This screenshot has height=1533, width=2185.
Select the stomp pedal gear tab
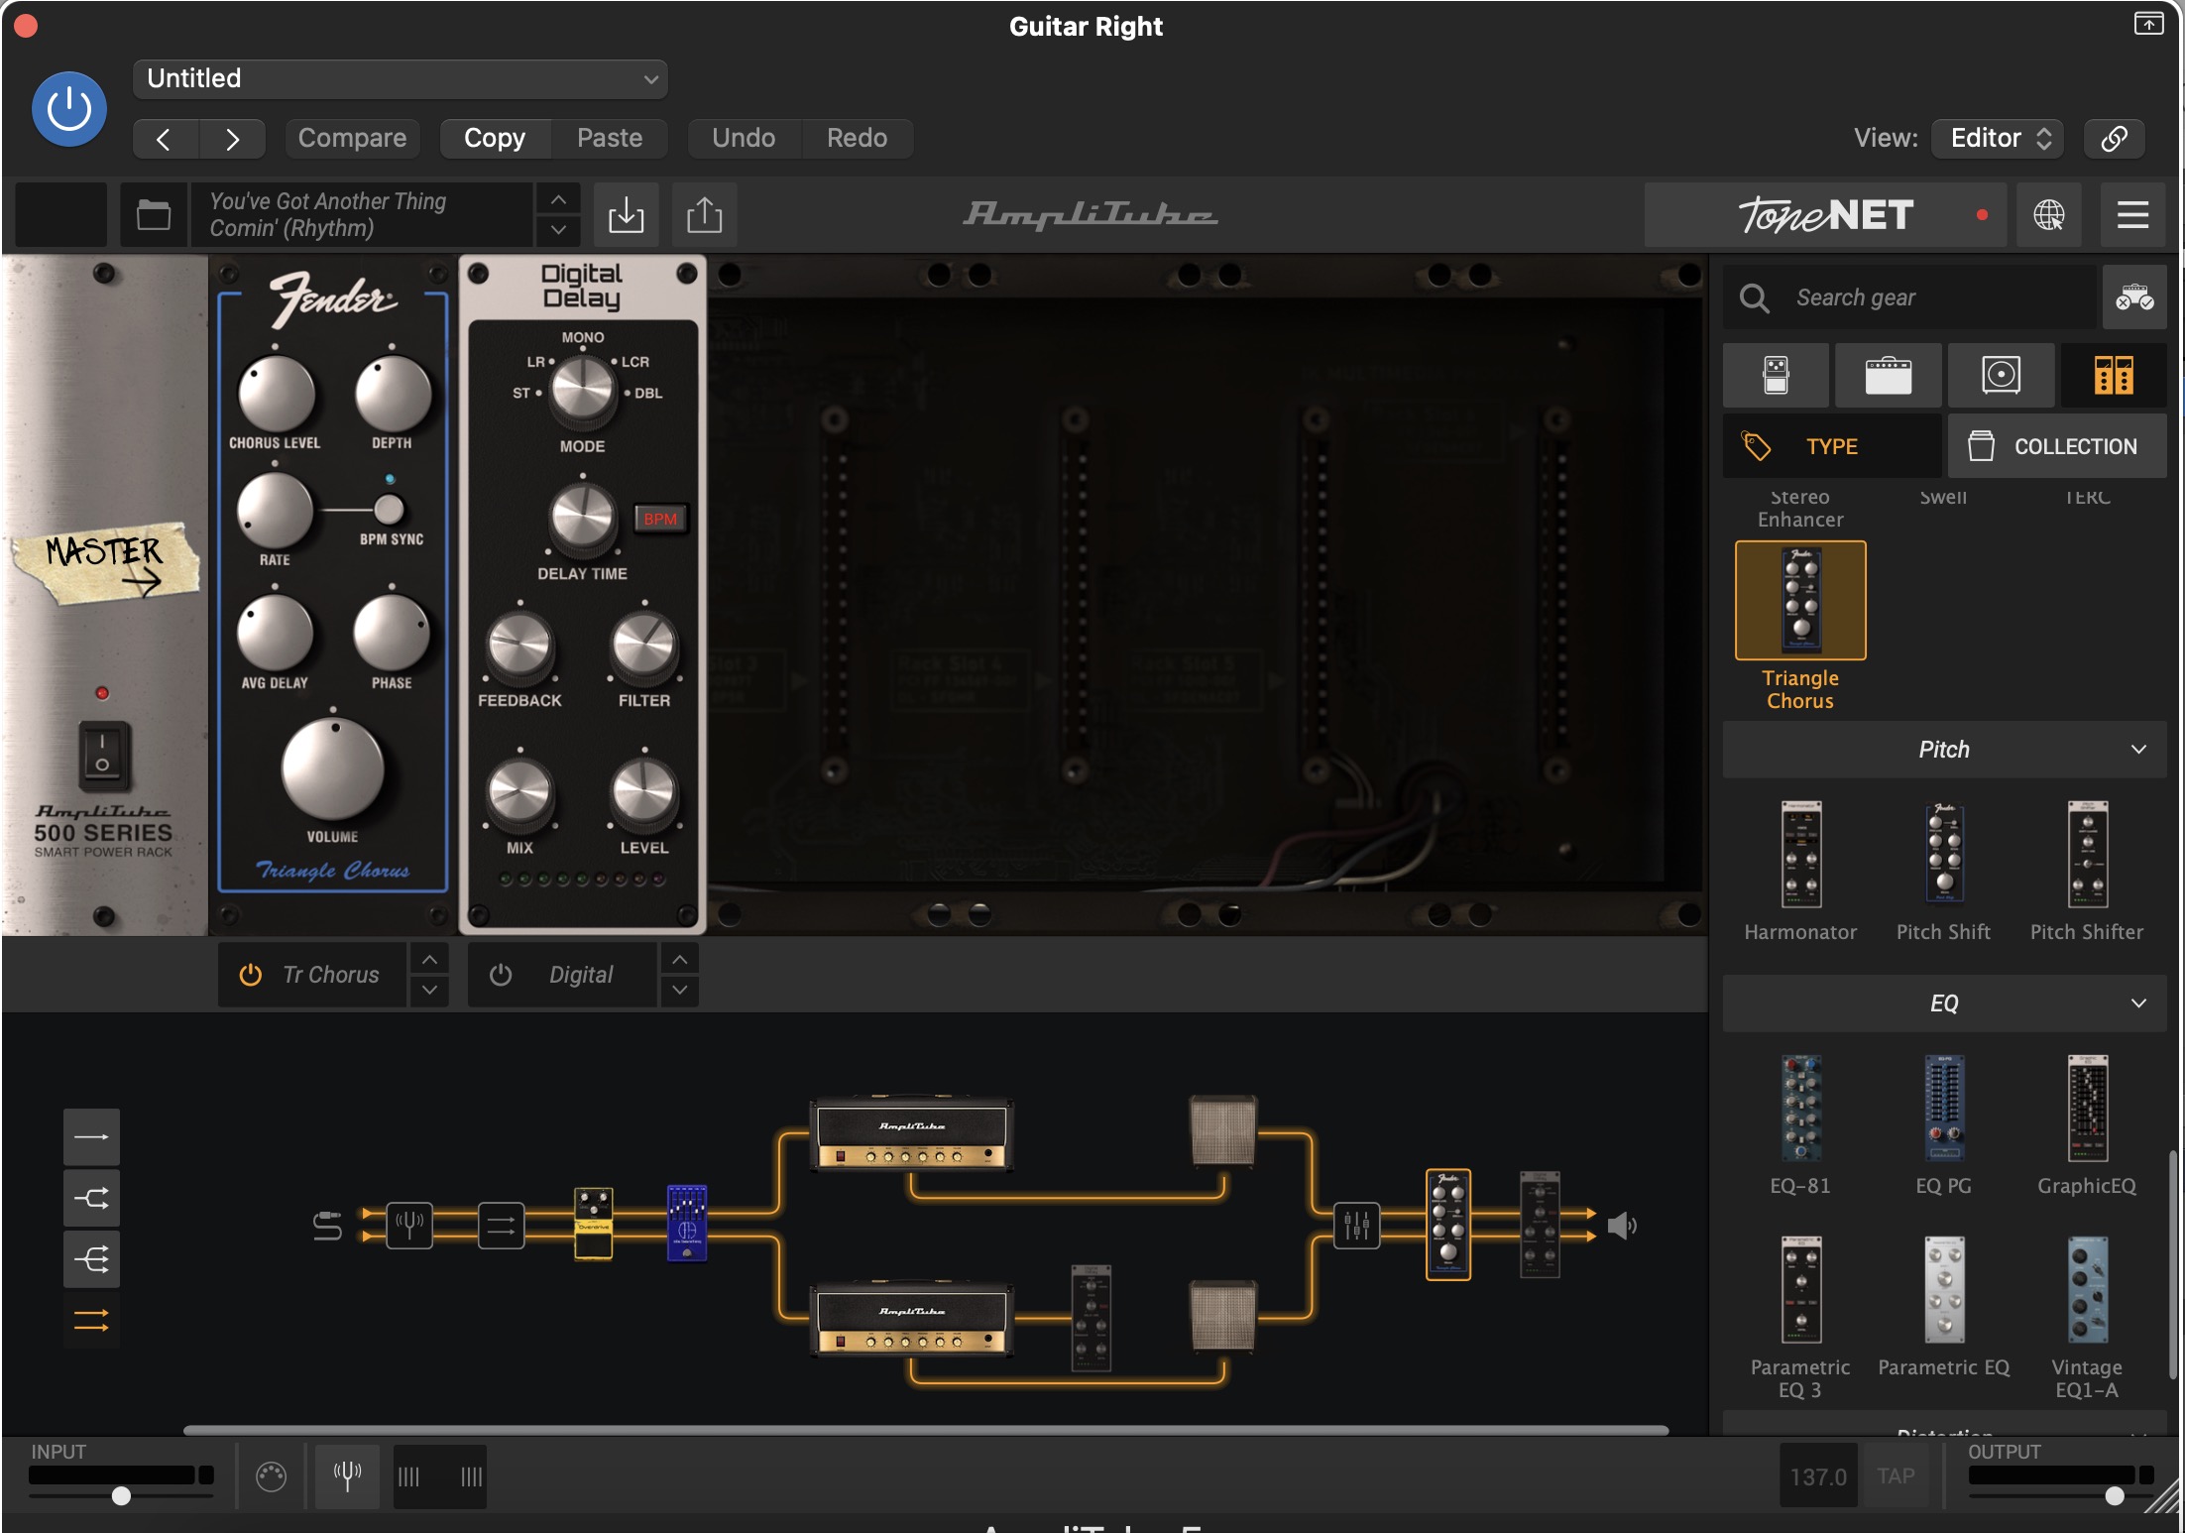click(1776, 376)
